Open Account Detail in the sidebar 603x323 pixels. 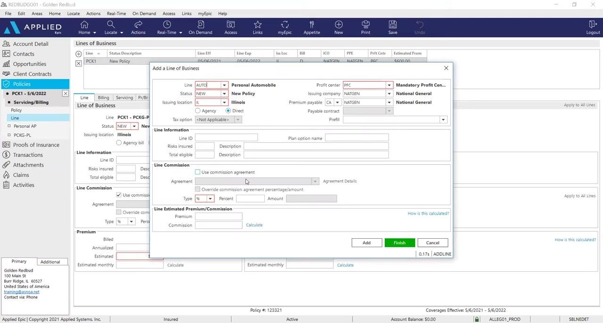click(31, 44)
